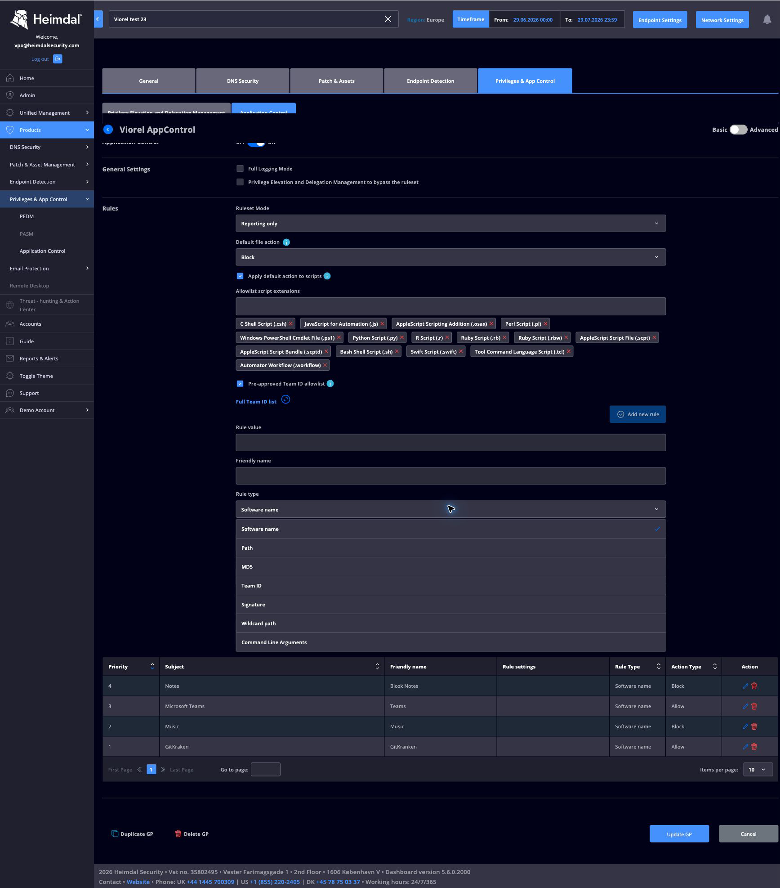Viewport: 780px width, 888px height.
Task: Show info for Apply default action to scripts
Action: [327, 276]
